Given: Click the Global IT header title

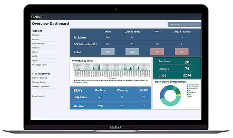Looking at the screenshot, I should pyautogui.click(x=37, y=17).
